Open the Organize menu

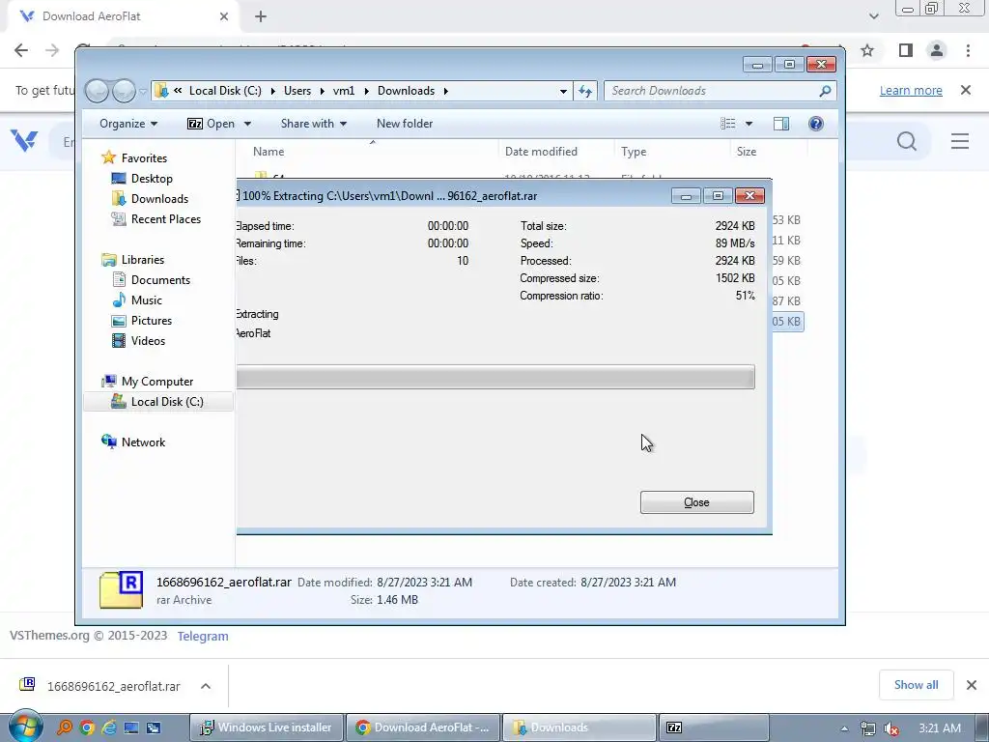128,124
